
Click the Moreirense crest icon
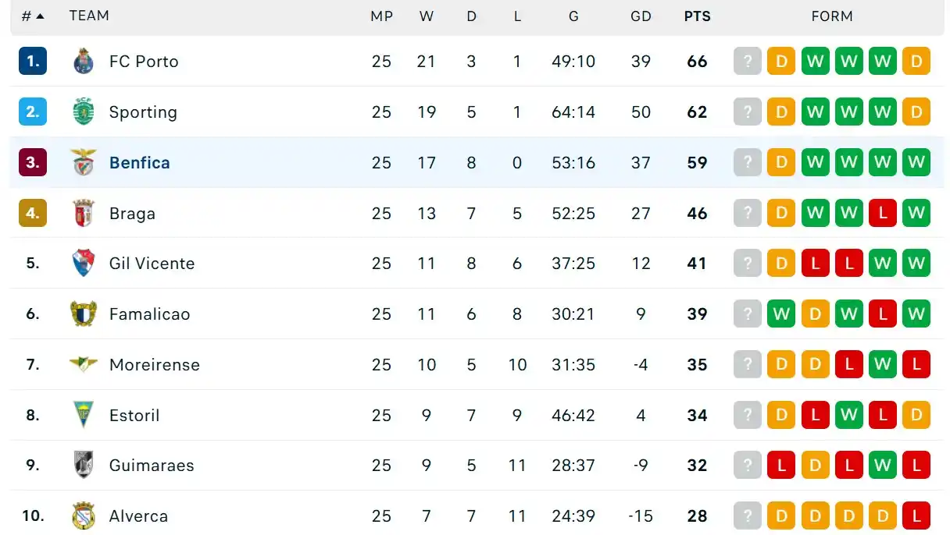point(84,364)
